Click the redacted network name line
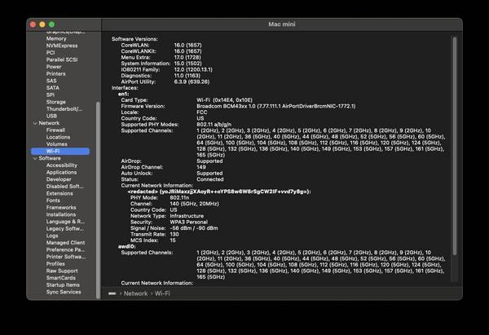 coord(219,192)
